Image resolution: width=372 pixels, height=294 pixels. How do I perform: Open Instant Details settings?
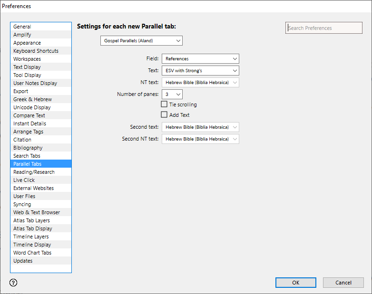[29, 124]
